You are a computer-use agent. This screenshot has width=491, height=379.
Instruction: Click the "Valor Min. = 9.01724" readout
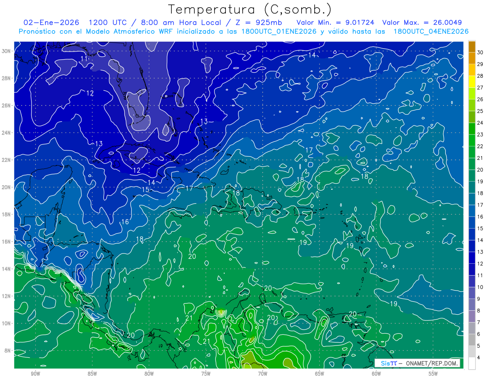click(x=335, y=22)
